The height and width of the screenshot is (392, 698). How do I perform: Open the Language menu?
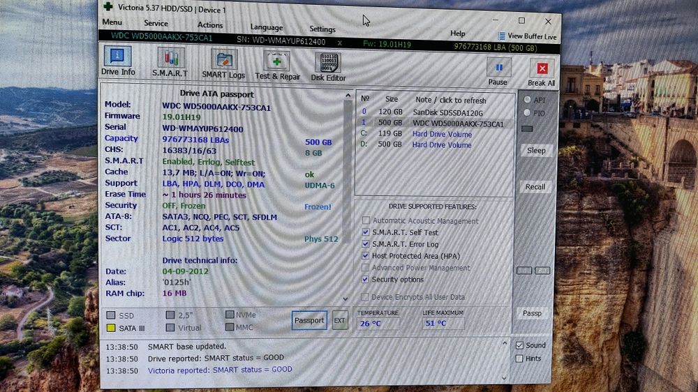click(x=266, y=27)
